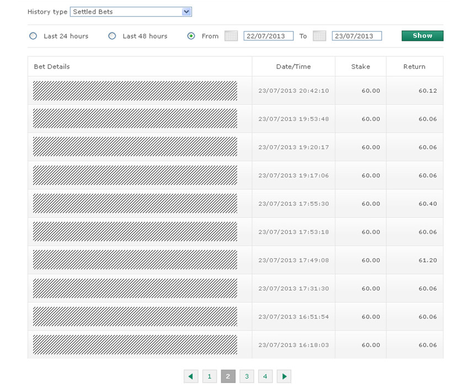Screen dimensions: 471x388
Task: Open the To date calendar picker
Action: point(319,36)
